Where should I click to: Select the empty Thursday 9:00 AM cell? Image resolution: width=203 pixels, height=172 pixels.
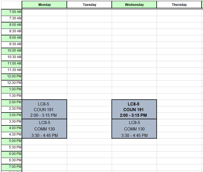click(x=179, y=38)
